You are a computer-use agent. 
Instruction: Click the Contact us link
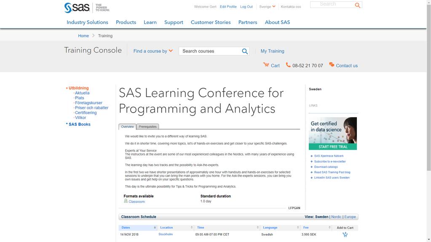tap(347, 66)
